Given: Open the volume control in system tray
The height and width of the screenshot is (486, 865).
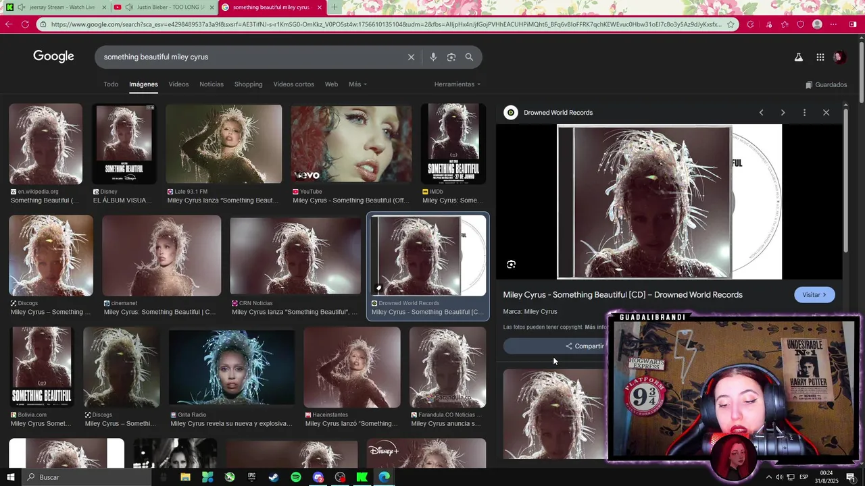Looking at the screenshot, I should coord(779,477).
